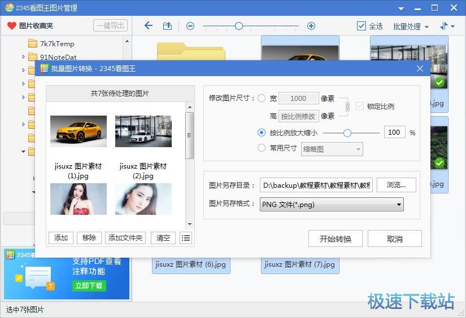Click the image list scroll up arrow
This screenshot has width=466, height=318.
click(x=190, y=107)
